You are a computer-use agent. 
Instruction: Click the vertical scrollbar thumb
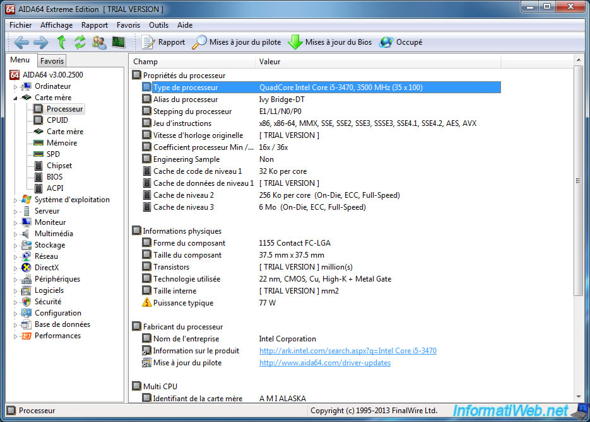pyautogui.click(x=578, y=181)
